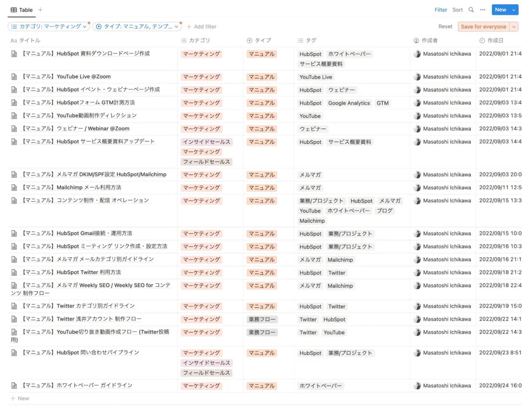Expand the カテゴリ: マーケティング filter
522x408 pixels.
tap(49, 27)
